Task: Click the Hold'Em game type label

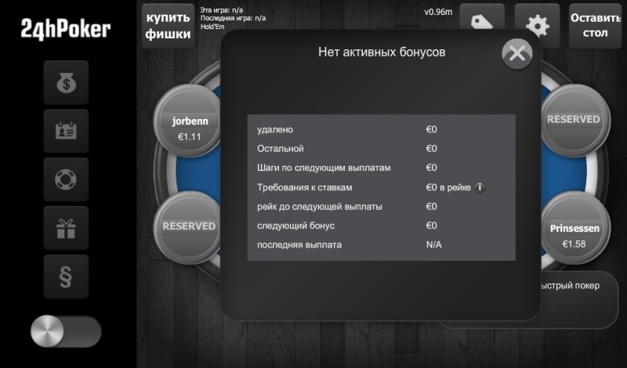Action: (x=212, y=27)
